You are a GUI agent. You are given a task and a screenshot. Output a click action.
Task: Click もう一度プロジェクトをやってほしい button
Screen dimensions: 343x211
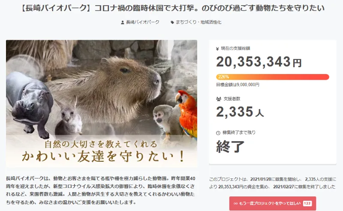pyautogui.click(x=273, y=203)
